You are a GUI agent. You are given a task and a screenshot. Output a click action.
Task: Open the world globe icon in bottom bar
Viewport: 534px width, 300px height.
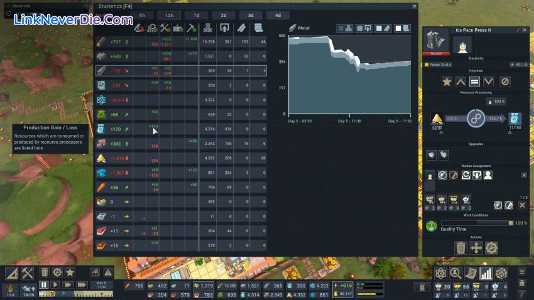(501, 273)
